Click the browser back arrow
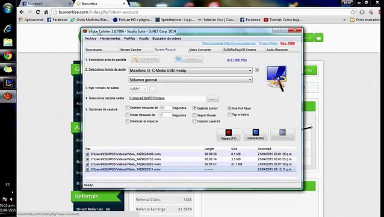This screenshot has width=384, height=217. click(22, 12)
